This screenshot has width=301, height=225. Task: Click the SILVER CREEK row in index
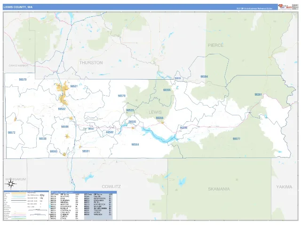tap(98, 209)
